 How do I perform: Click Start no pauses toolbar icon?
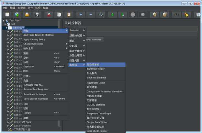[x=123, y=14]
